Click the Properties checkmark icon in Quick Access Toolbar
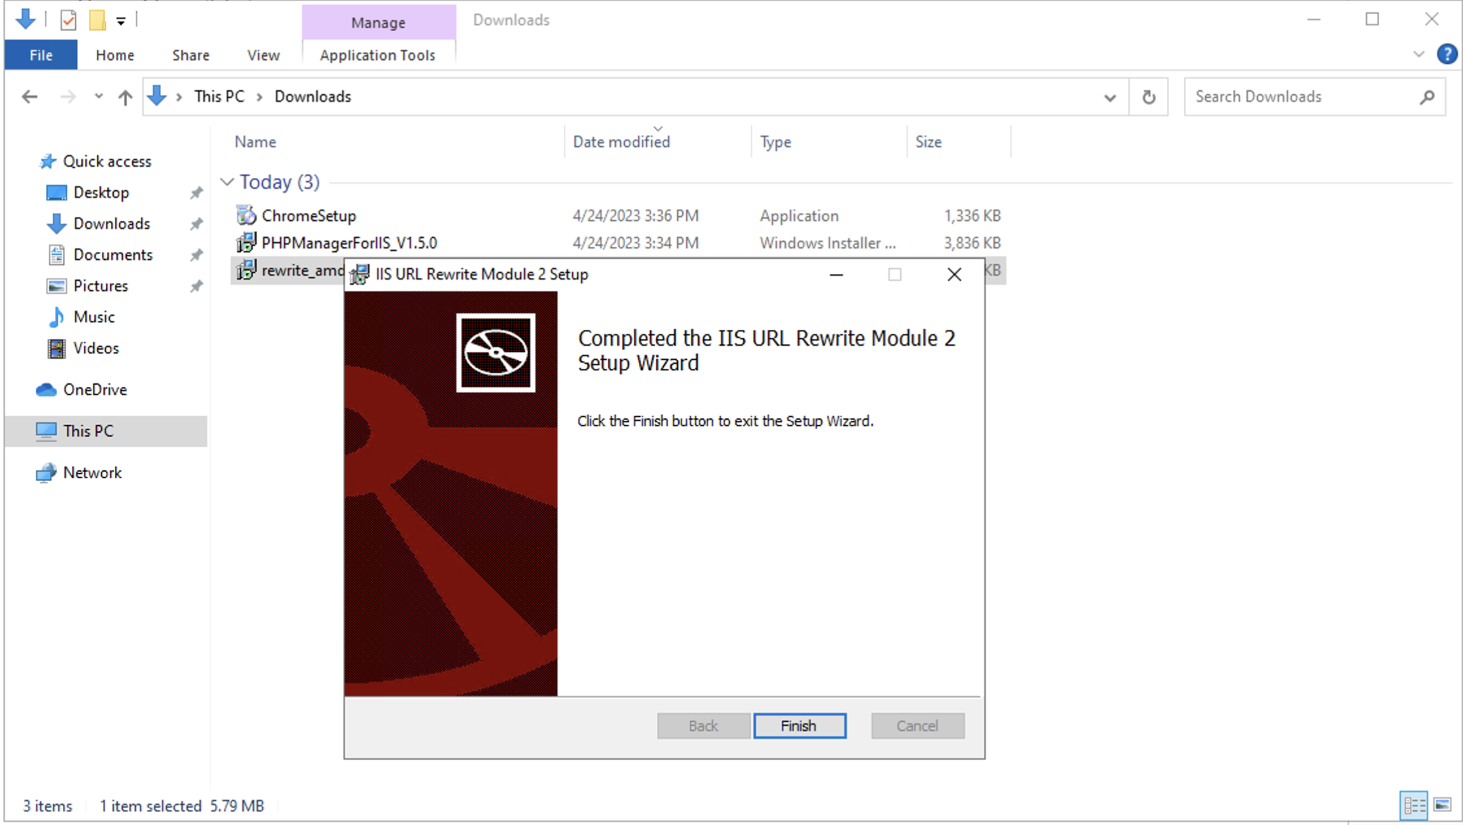 (x=68, y=19)
